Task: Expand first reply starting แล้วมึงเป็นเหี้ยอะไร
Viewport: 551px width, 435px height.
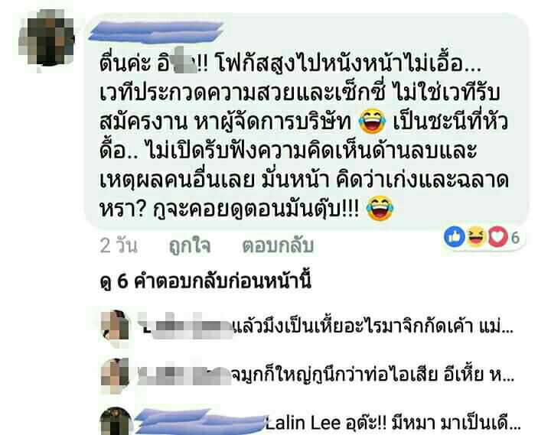Action: (373, 328)
